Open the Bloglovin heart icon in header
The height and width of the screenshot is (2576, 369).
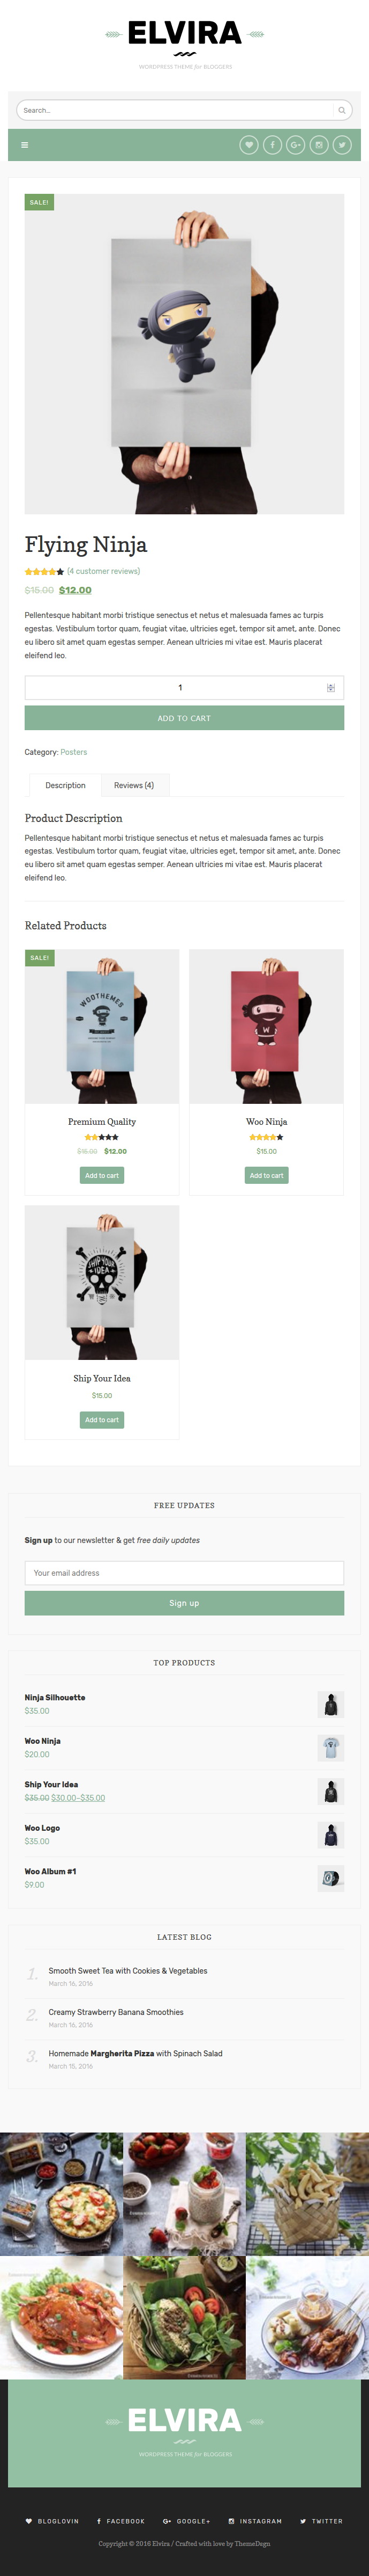pyautogui.click(x=250, y=145)
